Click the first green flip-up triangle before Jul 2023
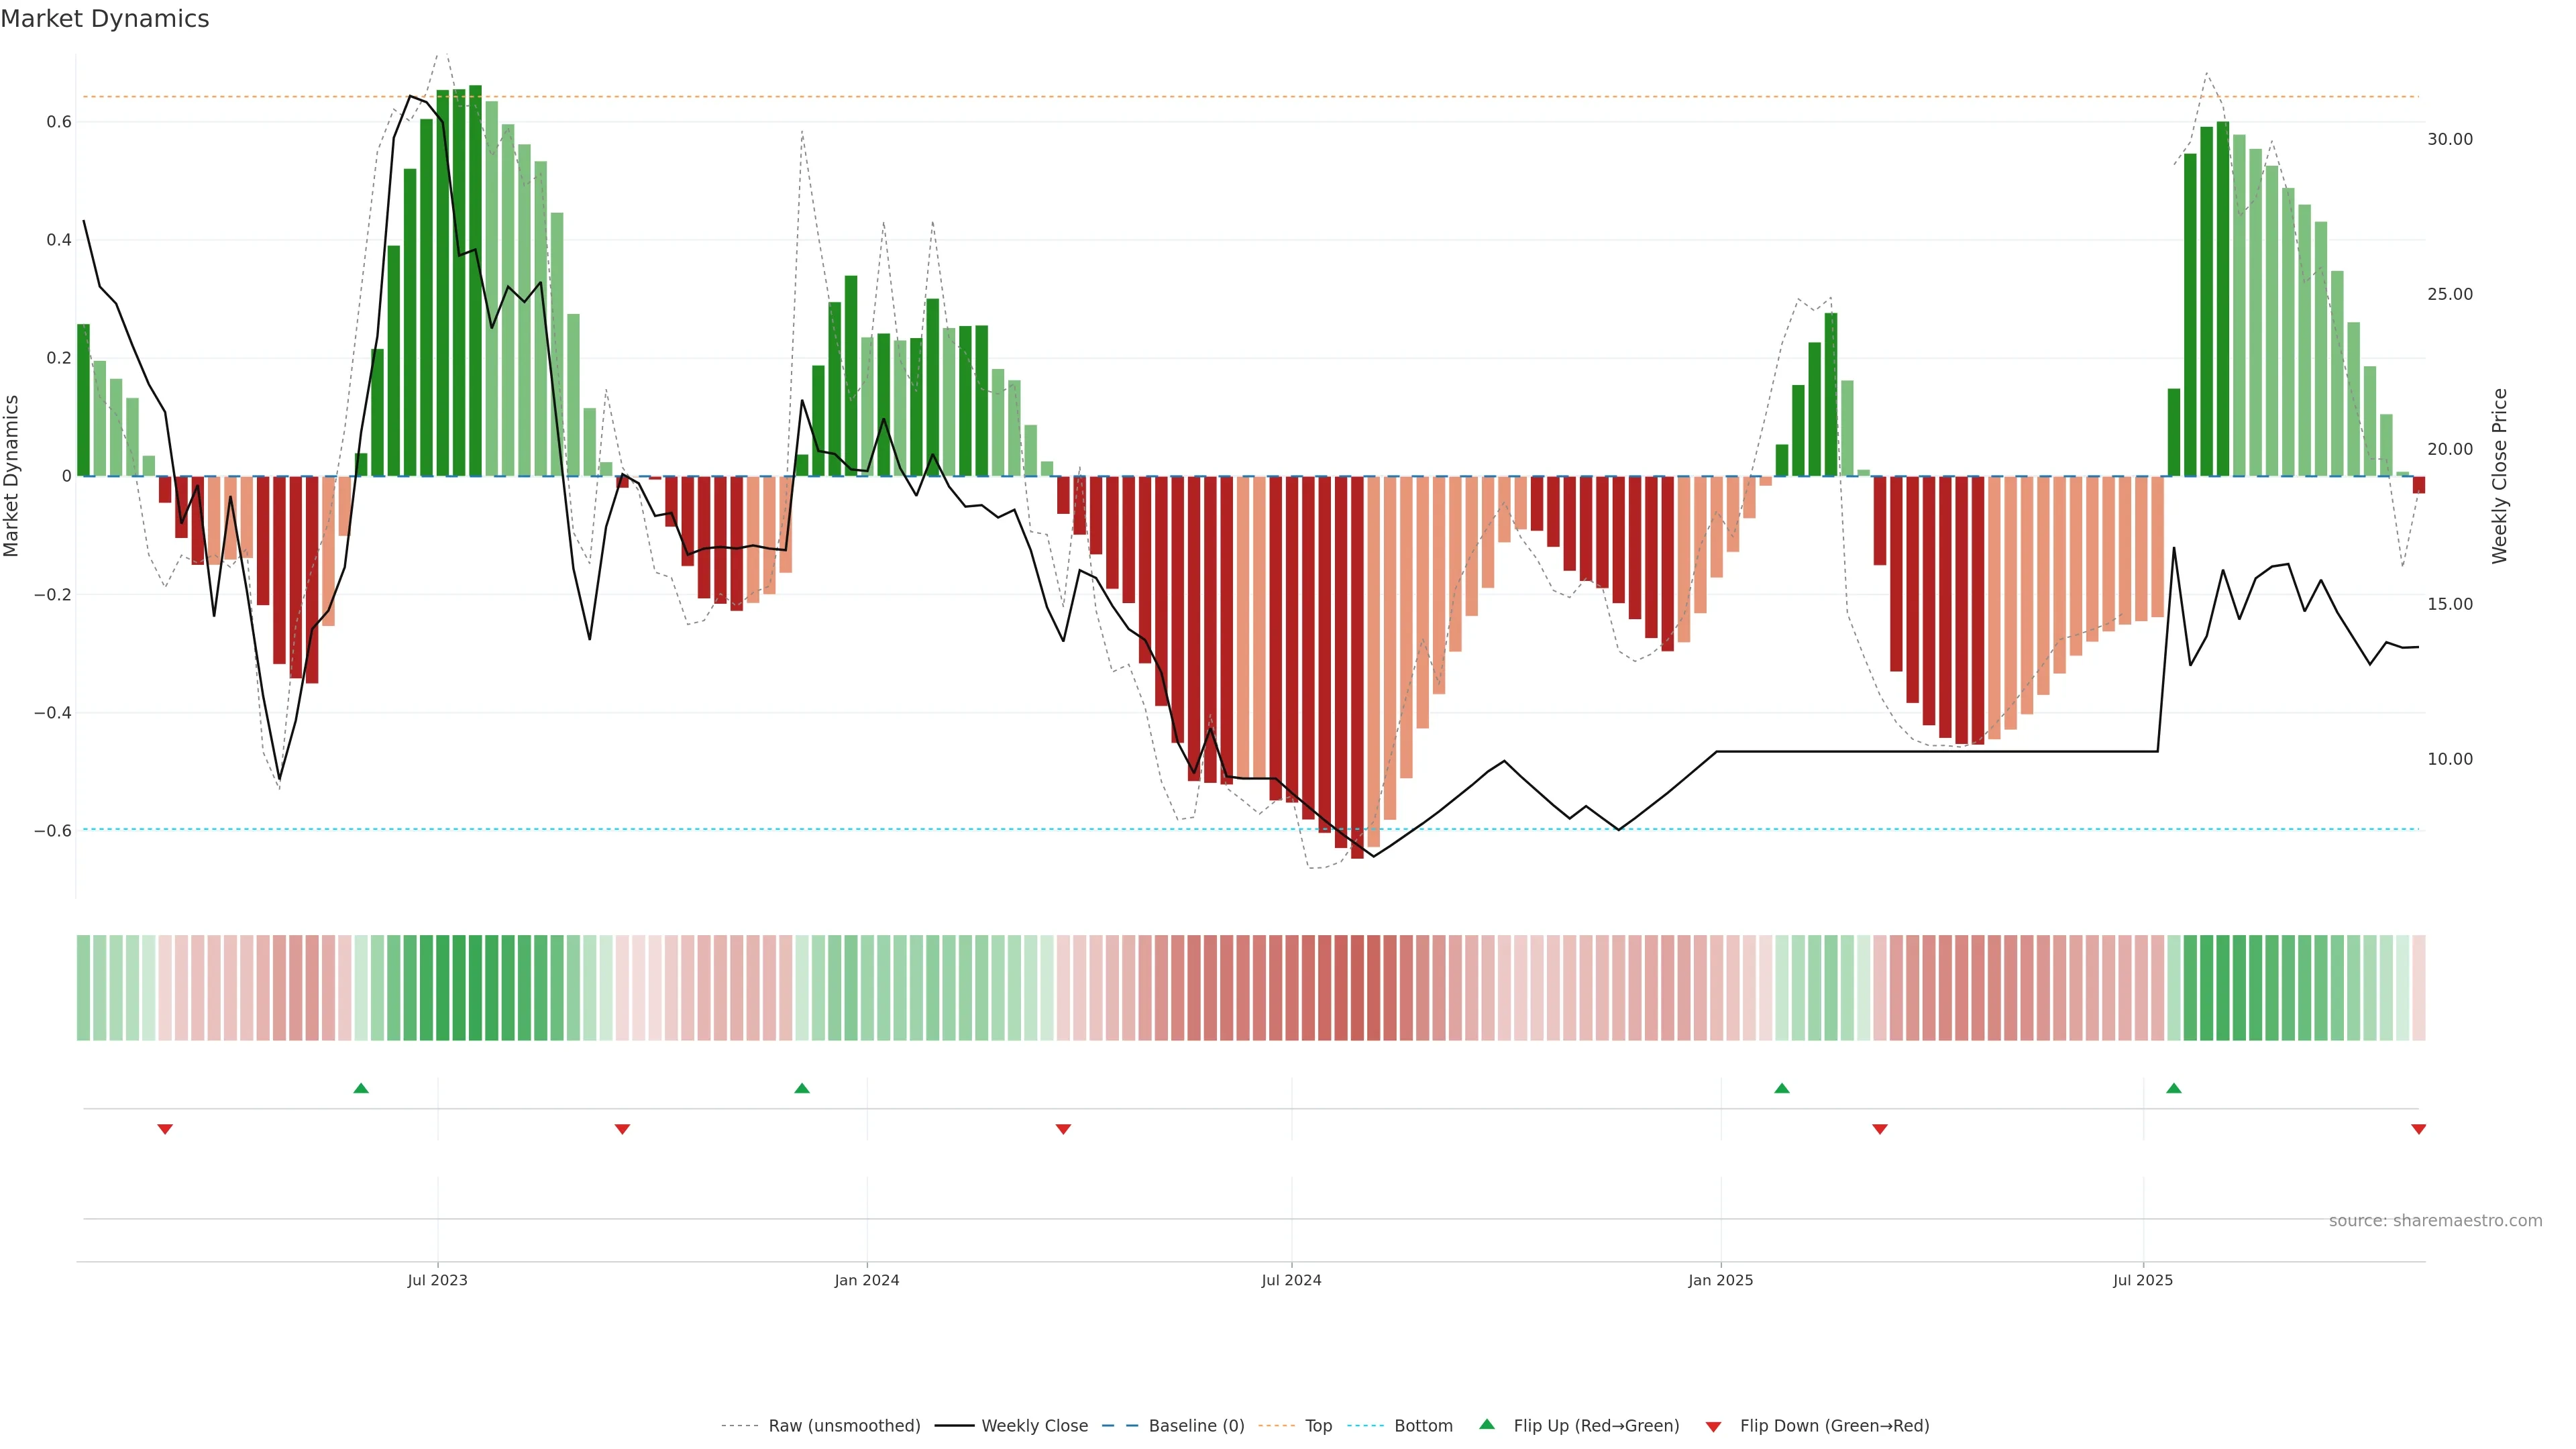This screenshot has width=2576, height=1449. pos(361,1088)
